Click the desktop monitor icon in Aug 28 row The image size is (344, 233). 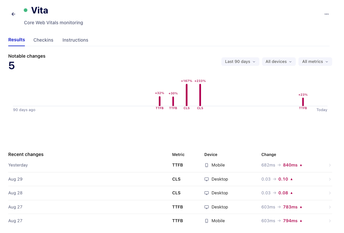point(207,193)
